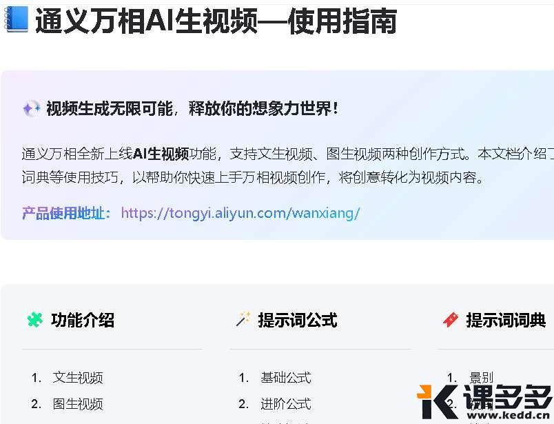Viewport: 554px width, 424px height.
Task: Click the divider line under 功能介绍
Action: coord(112,351)
